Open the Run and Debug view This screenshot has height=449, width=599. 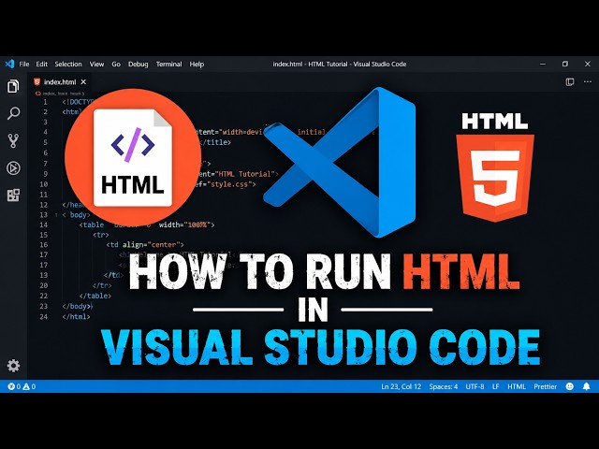pyautogui.click(x=13, y=168)
